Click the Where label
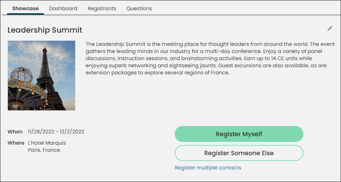Screen dimensions: 341x182 tap(16, 143)
